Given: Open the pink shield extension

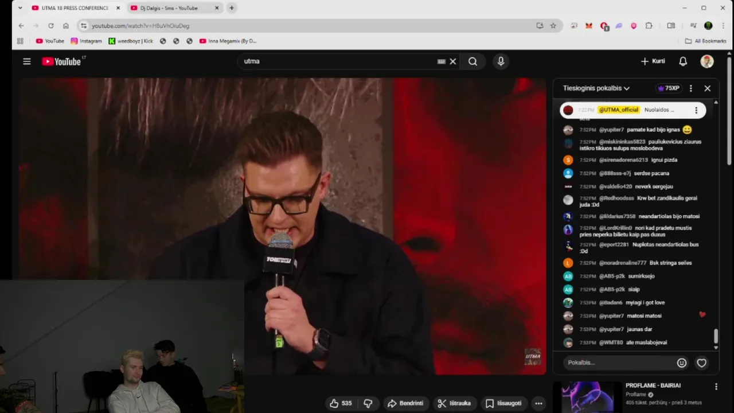Looking at the screenshot, I should [x=634, y=26].
